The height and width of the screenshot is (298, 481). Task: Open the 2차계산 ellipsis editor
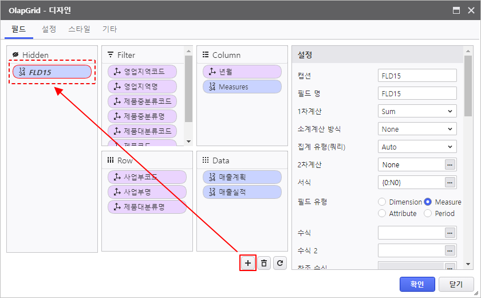pos(451,165)
